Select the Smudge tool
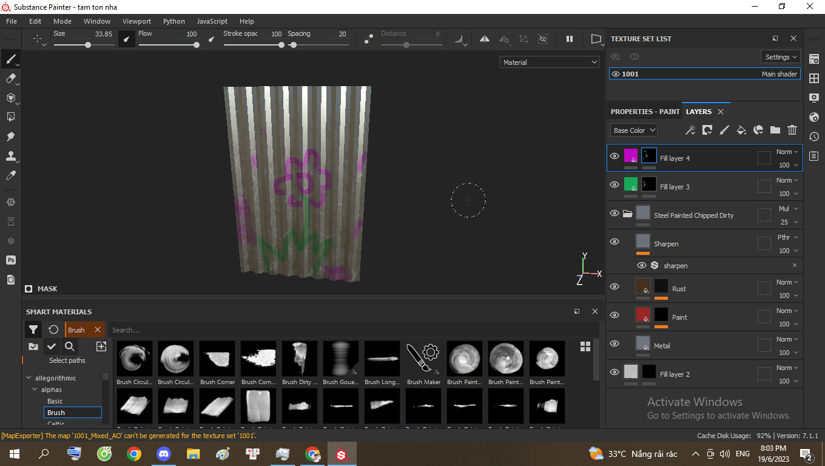Screen dimensions: 825x466 (x=11, y=137)
